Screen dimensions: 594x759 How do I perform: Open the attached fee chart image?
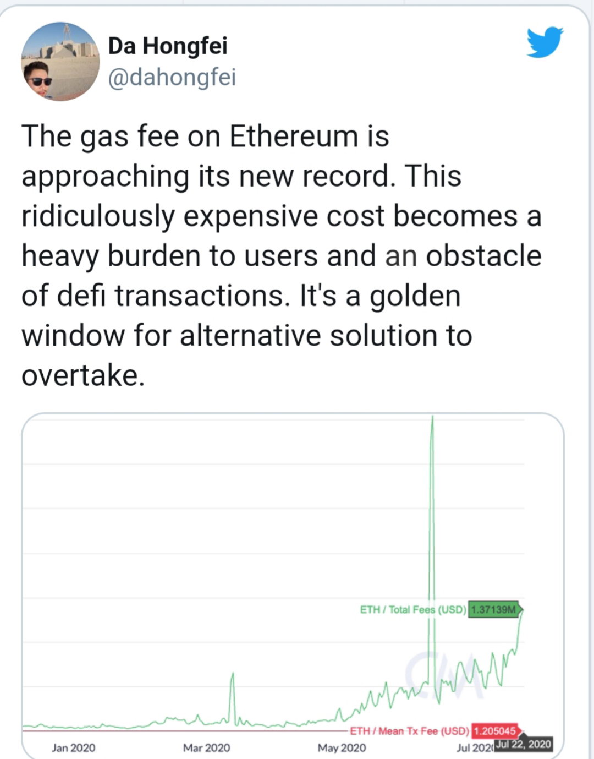(293, 586)
